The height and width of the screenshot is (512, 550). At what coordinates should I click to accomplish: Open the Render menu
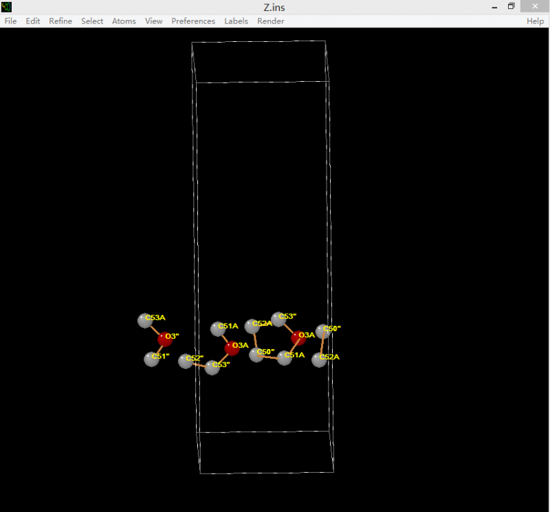pyautogui.click(x=270, y=21)
